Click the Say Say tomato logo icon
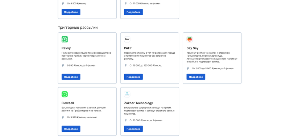This screenshot has height=139, width=290. (x=190, y=39)
